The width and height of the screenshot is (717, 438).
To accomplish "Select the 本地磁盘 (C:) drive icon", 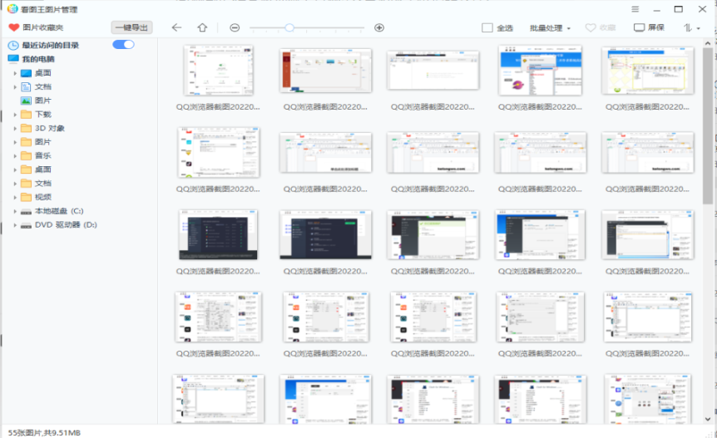I will [26, 211].
